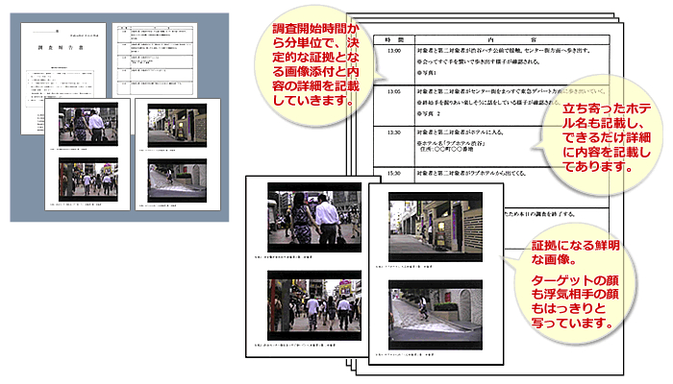Click text 対象者と第二対象者がホテルに入る。

(x=461, y=132)
